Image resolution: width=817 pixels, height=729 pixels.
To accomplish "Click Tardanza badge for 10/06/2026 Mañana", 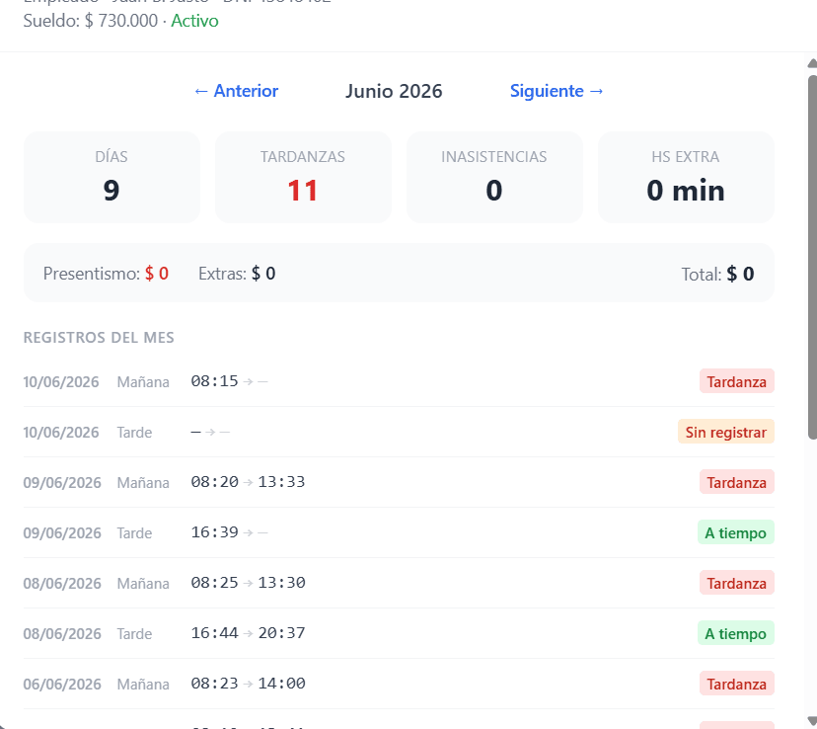I will point(737,381).
